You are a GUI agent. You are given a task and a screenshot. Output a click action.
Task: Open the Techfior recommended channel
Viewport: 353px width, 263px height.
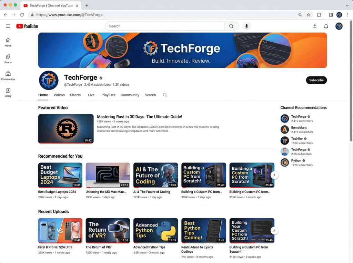296,140
